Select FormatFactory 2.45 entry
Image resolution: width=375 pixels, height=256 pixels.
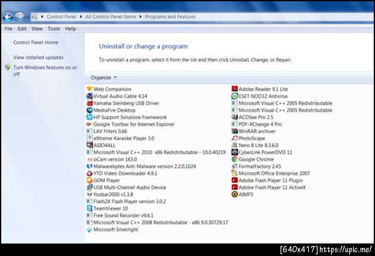click(256, 166)
